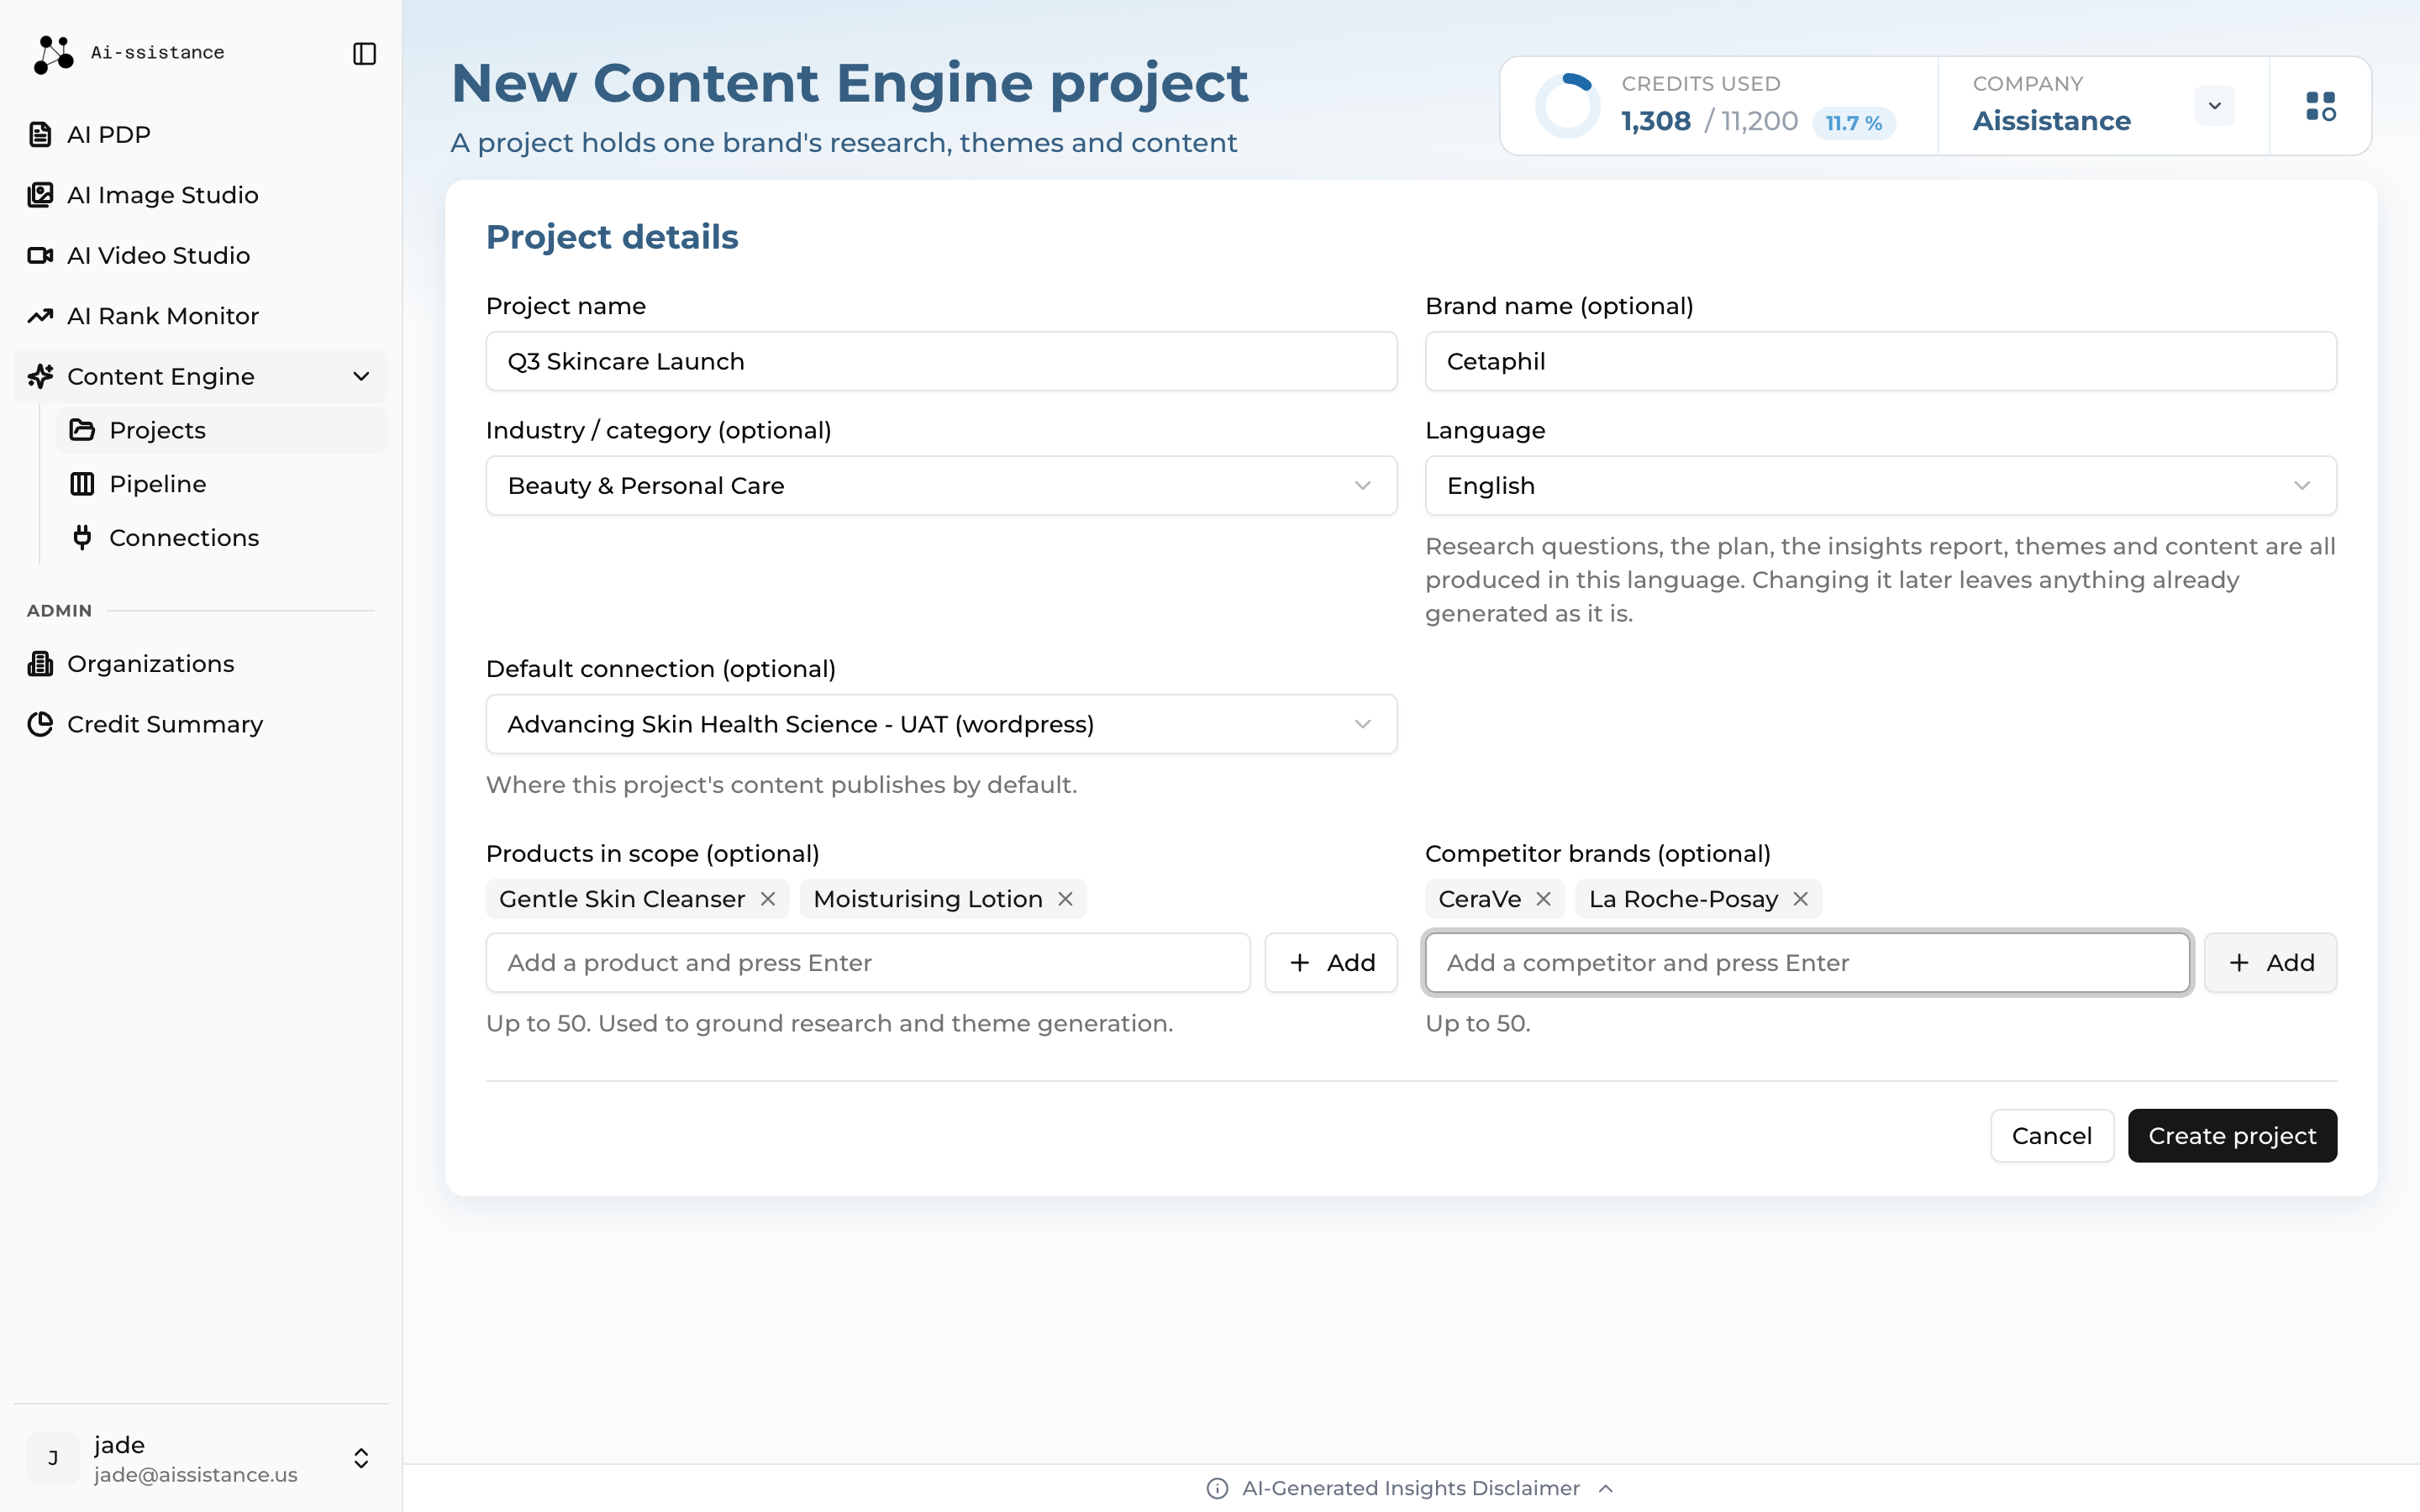Click the Projects folder icon
The height and width of the screenshot is (1512, 2420).
click(82, 430)
